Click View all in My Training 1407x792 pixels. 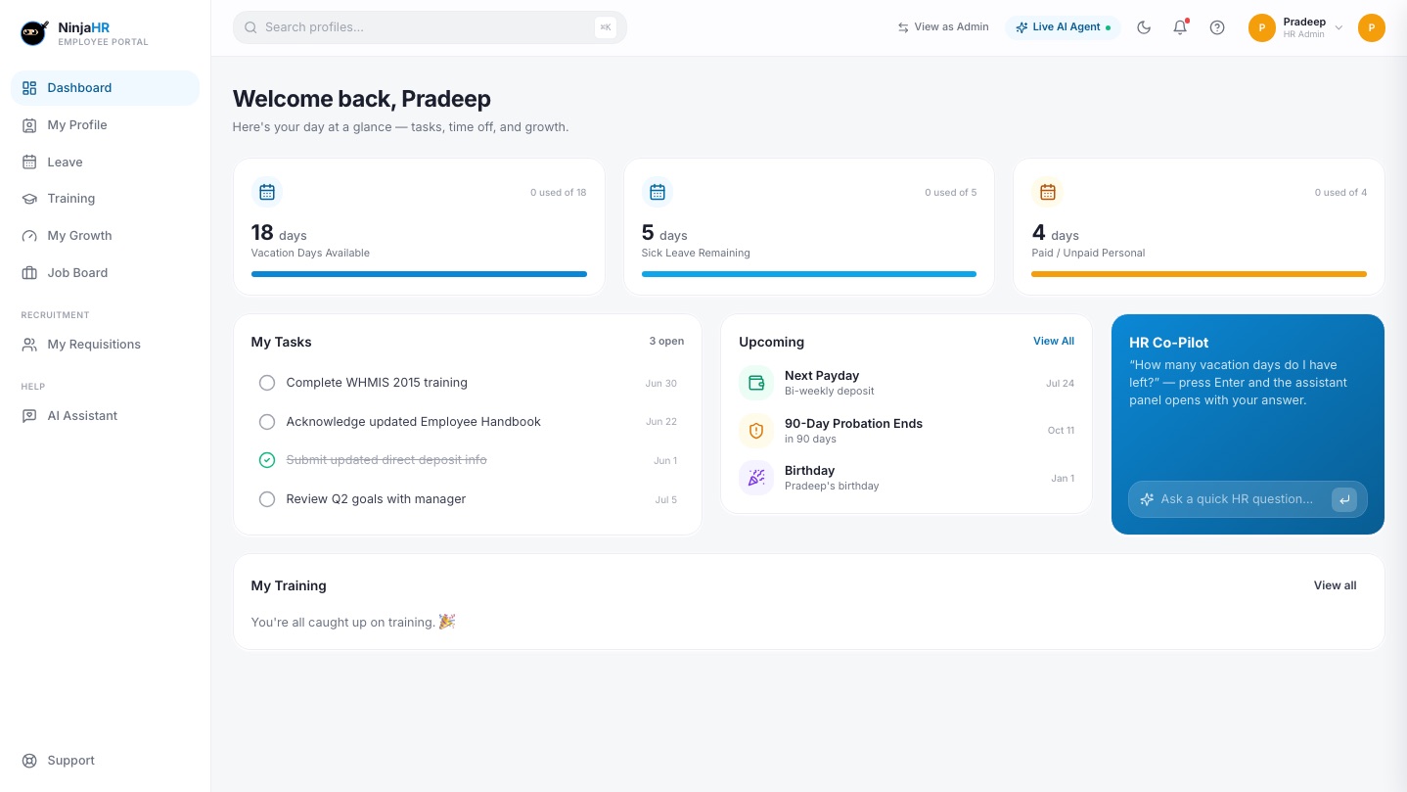click(x=1335, y=585)
